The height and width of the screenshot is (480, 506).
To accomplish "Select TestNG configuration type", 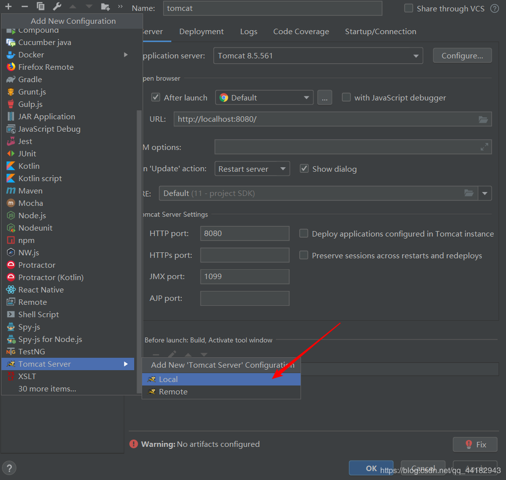I will pos(68,352).
